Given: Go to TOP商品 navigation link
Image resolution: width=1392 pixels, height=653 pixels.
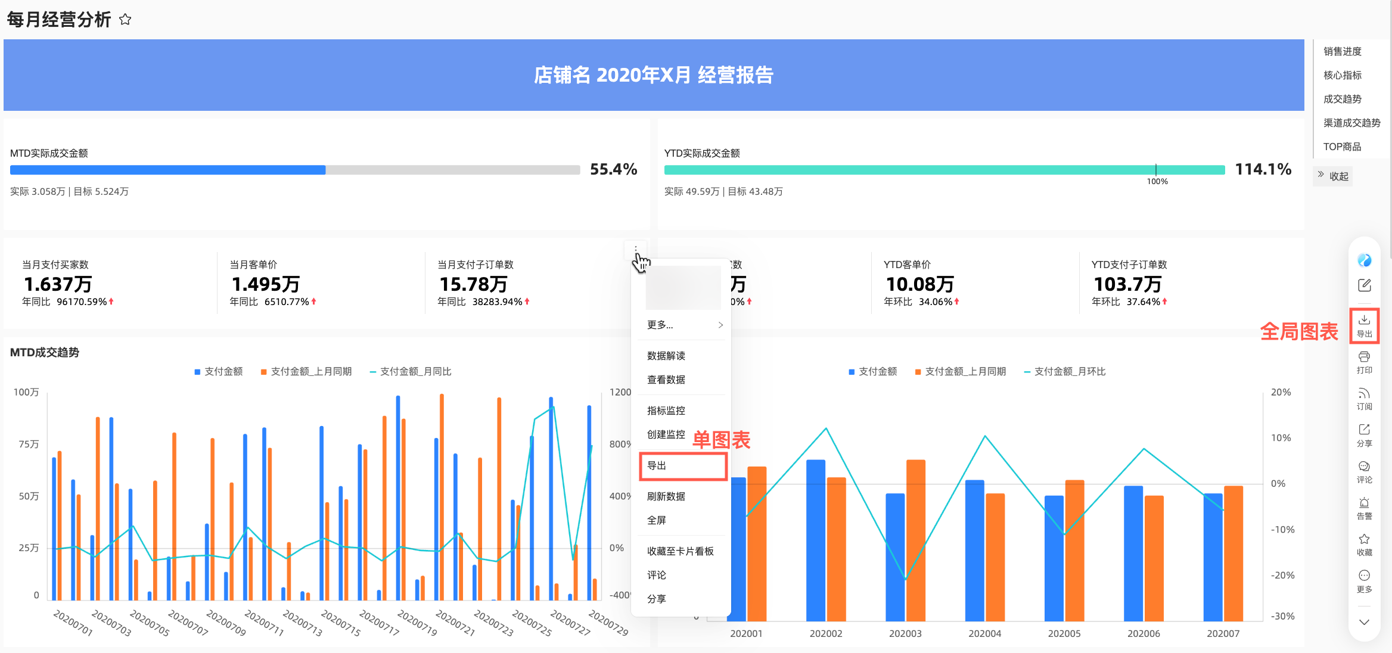Looking at the screenshot, I should coord(1342,147).
